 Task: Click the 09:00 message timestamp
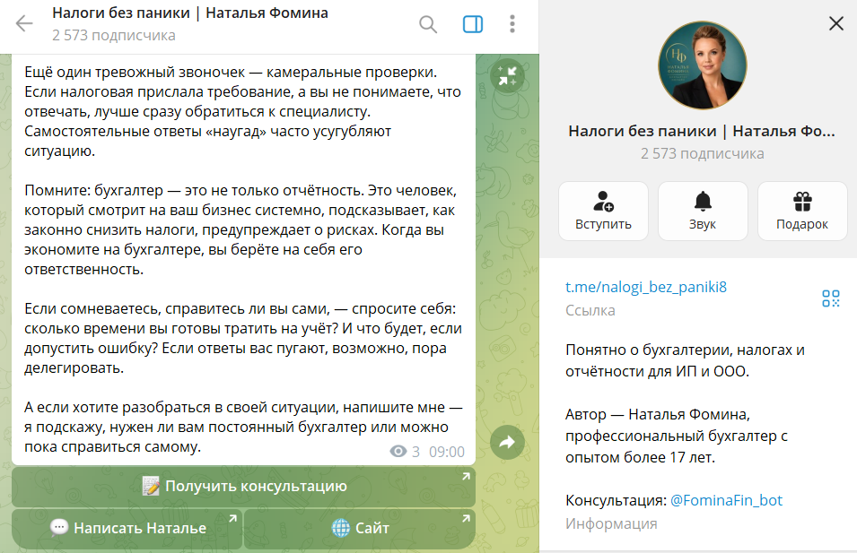pyautogui.click(x=447, y=452)
